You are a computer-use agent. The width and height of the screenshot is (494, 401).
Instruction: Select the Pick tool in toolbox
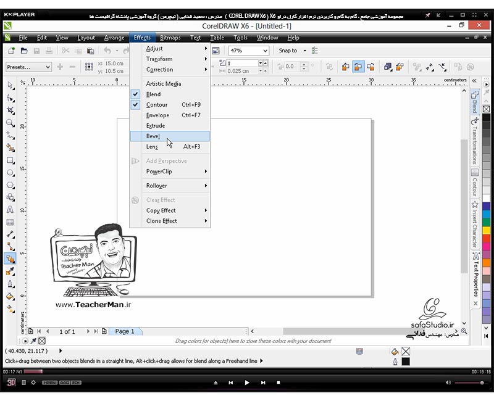(x=10, y=86)
